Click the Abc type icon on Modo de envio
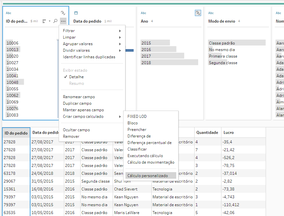 (x=211, y=13)
